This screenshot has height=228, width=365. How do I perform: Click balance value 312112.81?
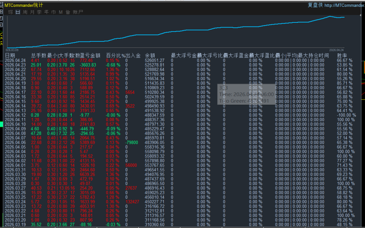[x=155, y=211]
